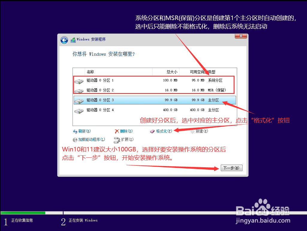Click the blue back arrow button
This screenshot has width=307, height=231.
click(64, 40)
